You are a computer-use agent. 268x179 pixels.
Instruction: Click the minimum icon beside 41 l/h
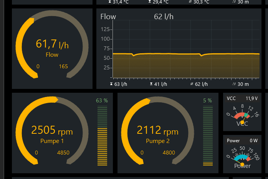[151, 84]
